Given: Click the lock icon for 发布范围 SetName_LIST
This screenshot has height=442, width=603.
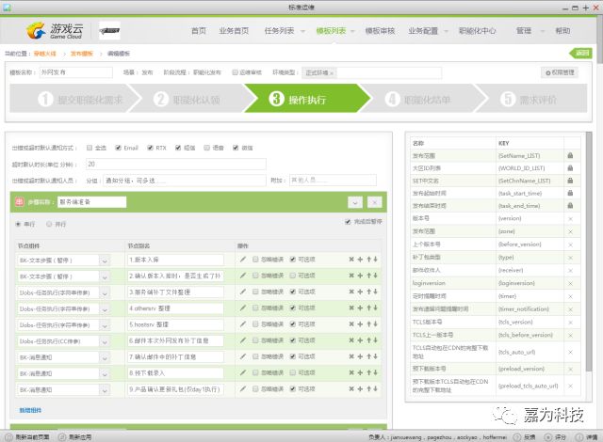Looking at the screenshot, I should (x=570, y=155).
